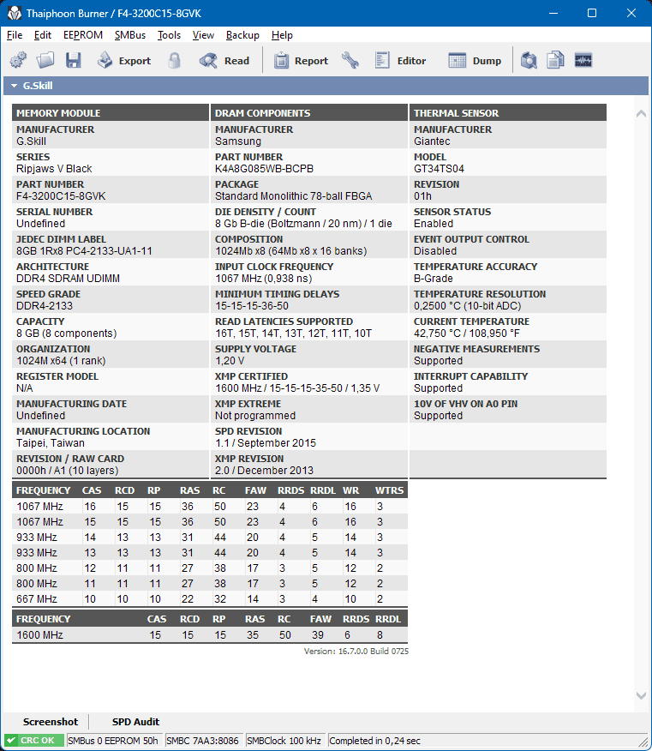Open the Dump view from toolbar

coord(475,61)
